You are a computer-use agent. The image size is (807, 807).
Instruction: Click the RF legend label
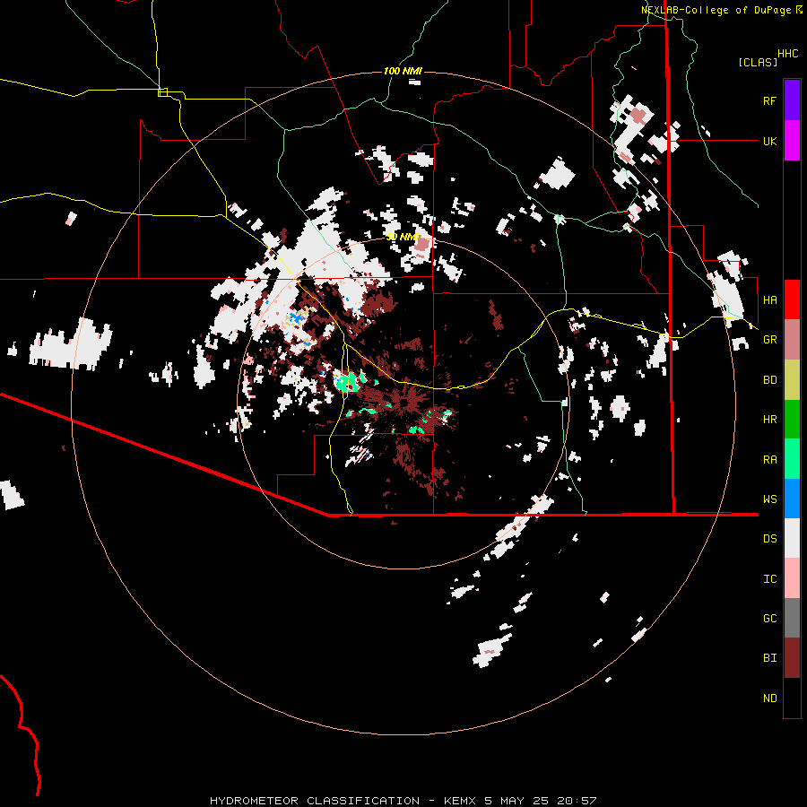pos(769,100)
